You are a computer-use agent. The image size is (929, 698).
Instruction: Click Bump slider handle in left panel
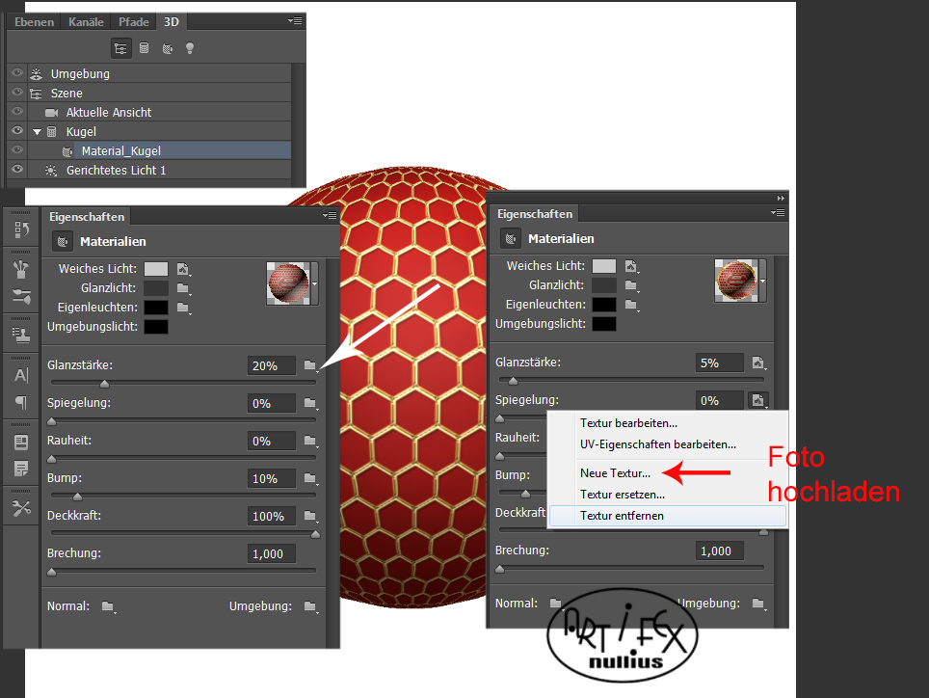coord(77,497)
